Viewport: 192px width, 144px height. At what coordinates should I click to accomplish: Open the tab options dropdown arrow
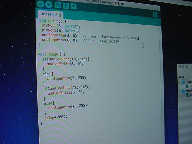(155, 22)
